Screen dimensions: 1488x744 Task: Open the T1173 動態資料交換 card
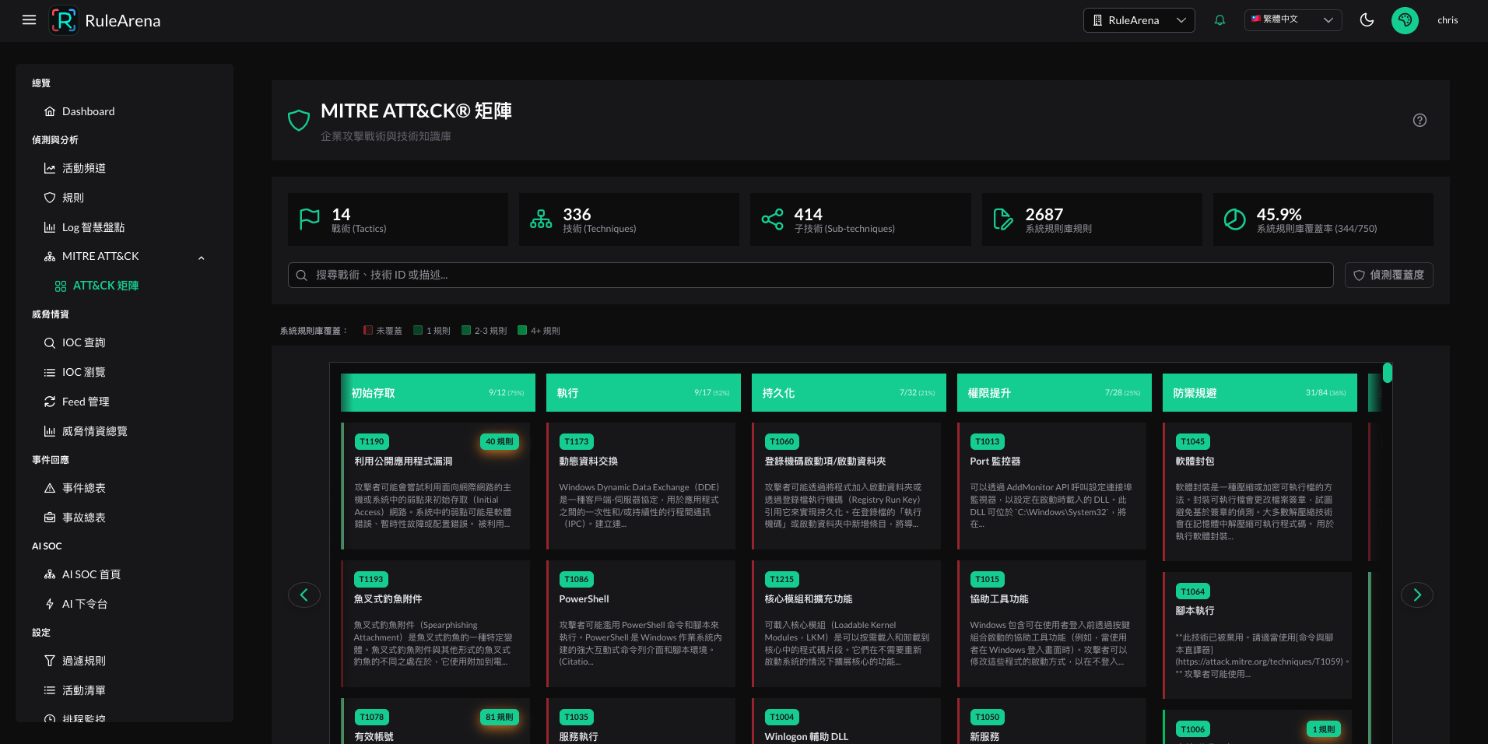[641, 486]
